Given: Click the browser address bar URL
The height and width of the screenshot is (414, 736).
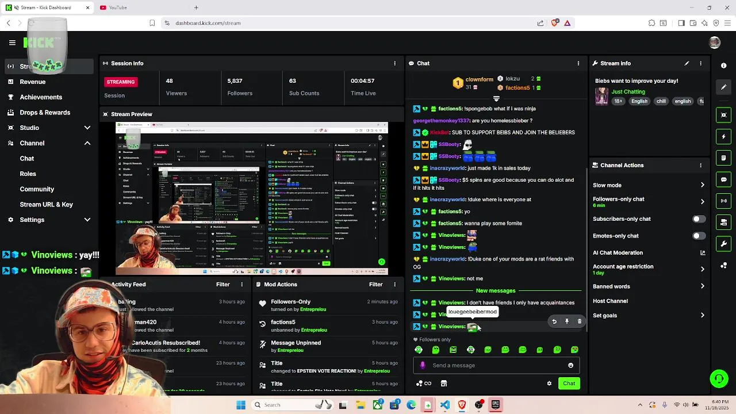Looking at the screenshot, I should click(208, 23).
